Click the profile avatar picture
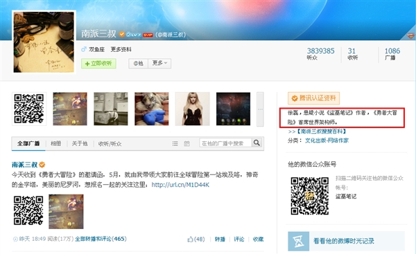416x254 pixels. click(x=44, y=42)
